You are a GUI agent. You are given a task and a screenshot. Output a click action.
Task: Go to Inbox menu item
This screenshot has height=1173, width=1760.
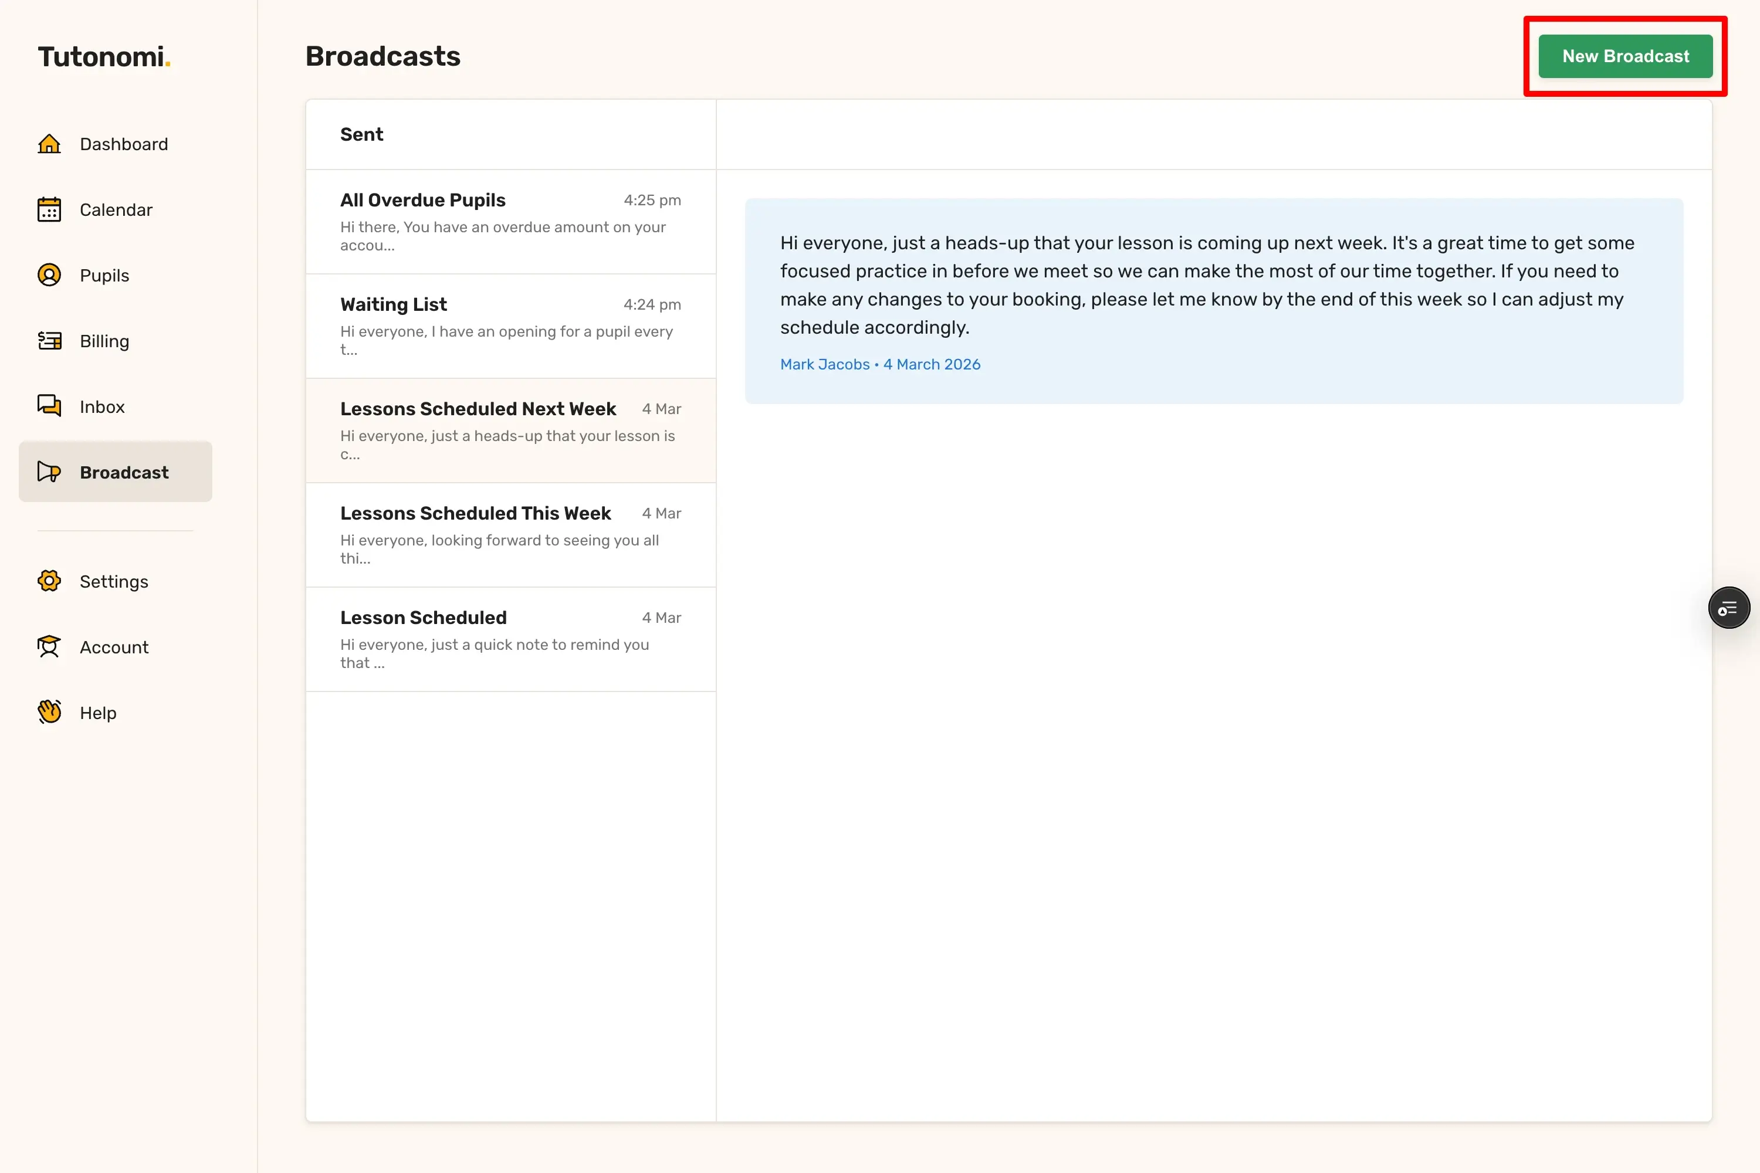coord(103,406)
